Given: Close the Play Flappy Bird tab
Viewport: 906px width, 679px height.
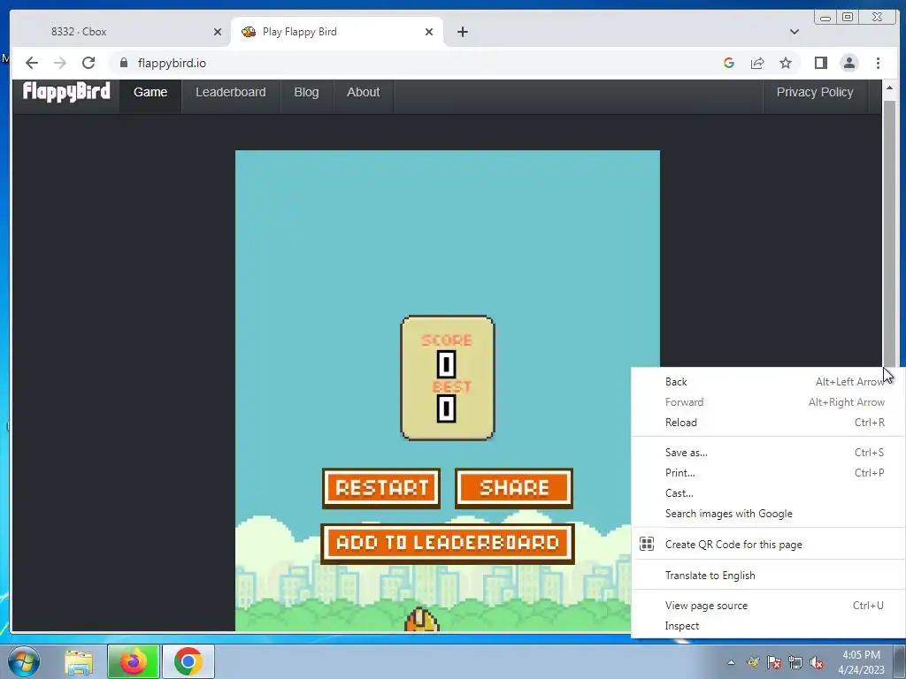Looking at the screenshot, I should coord(429,32).
